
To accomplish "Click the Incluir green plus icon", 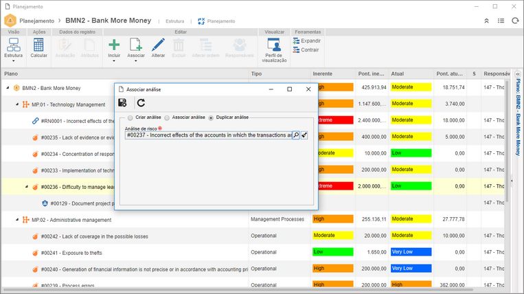I will (114, 45).
